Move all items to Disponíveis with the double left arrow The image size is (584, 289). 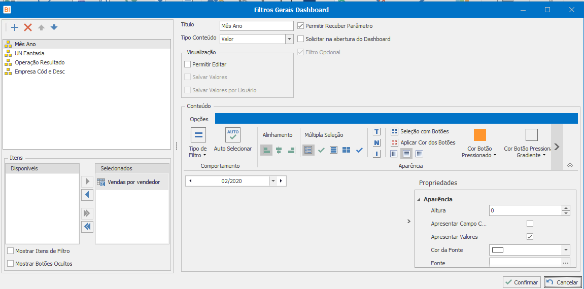pos(87,227)
